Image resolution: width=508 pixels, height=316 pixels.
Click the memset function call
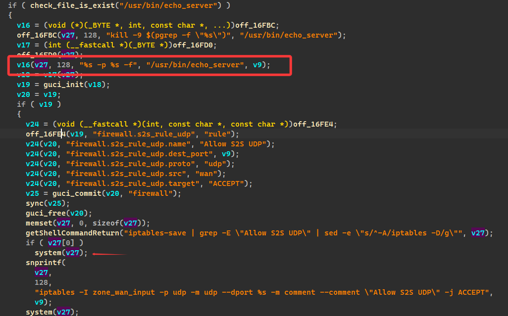[x=36, y=223]
